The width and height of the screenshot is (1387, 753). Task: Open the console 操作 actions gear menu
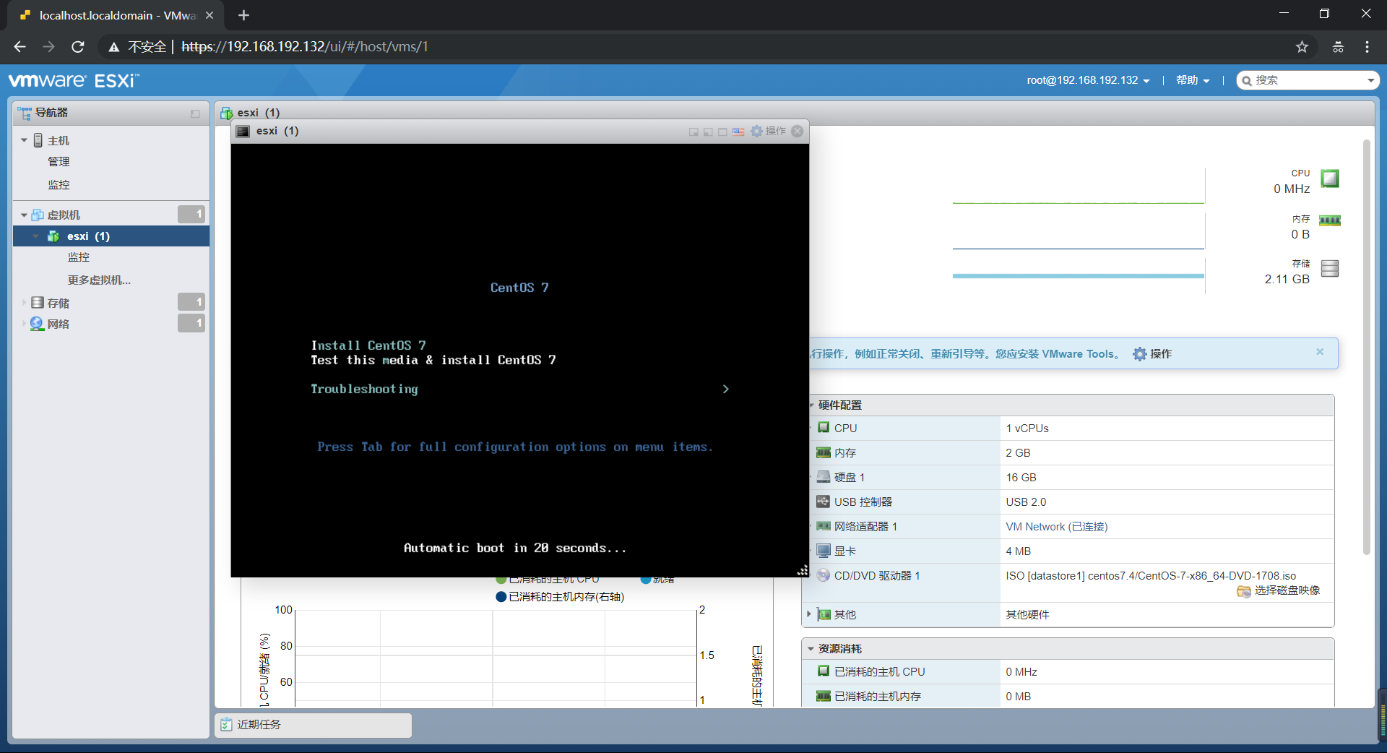tap(768, 131)
